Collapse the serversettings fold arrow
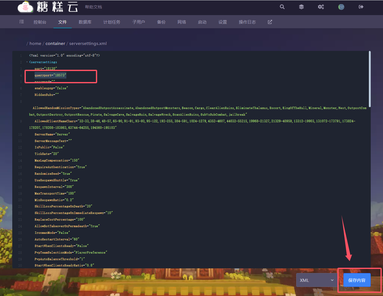383x296 pixels. [x=27, y=62]
